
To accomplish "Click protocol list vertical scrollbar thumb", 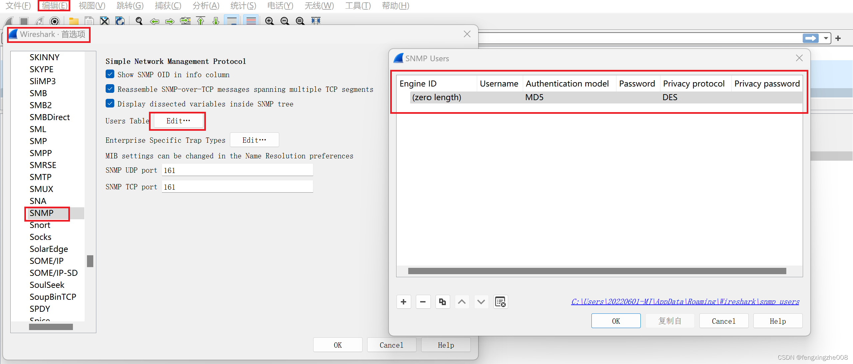I will click(90, 261).
